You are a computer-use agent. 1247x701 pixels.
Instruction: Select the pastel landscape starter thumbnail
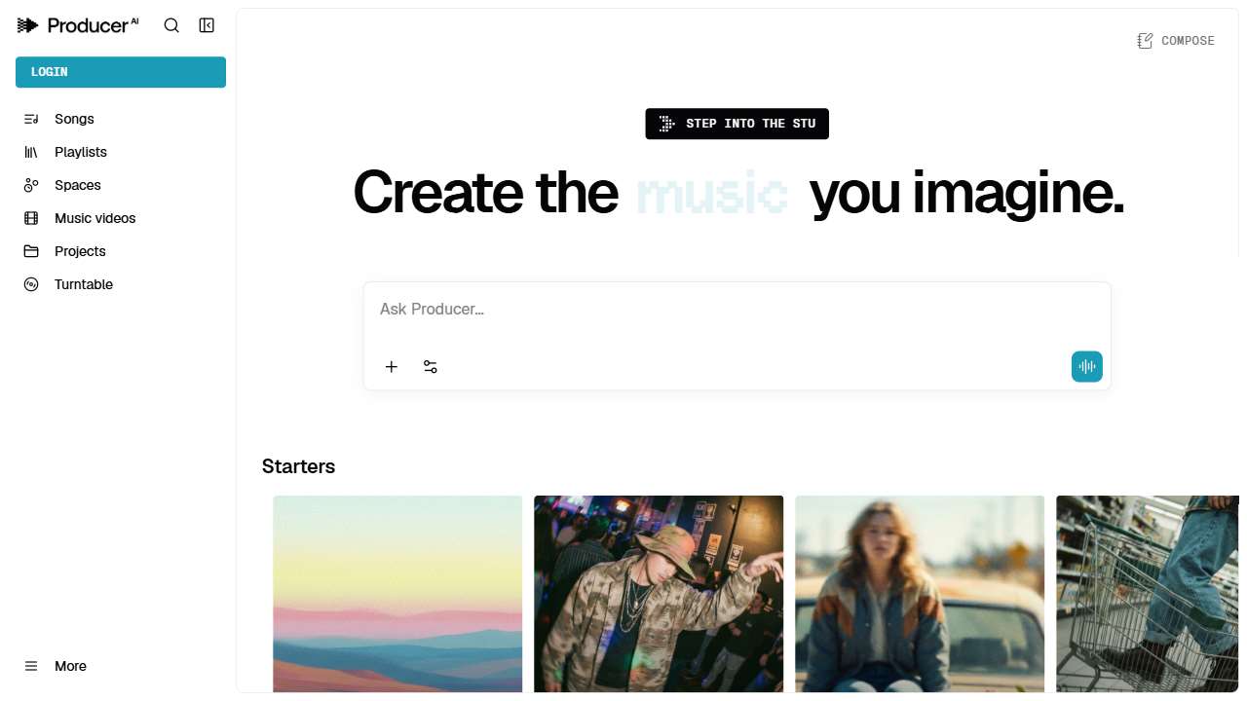(x=397, y=594)
